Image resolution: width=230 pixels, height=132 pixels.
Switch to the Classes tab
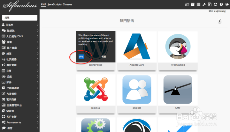click(x=67, y=4)
